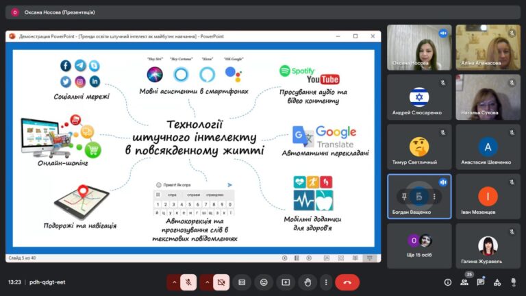Click the Slide Show view icon
The image size is (526, 296).
click(x=370, y=258)
